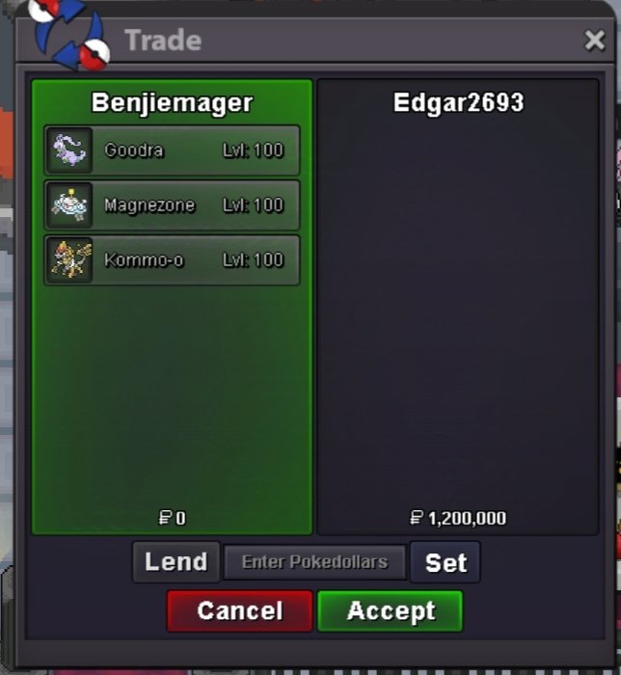Click Edgar2693's Pokedollar currency symbol
Image resolution: width=621 pixels, height=675 pixels.
pos(417,518)
